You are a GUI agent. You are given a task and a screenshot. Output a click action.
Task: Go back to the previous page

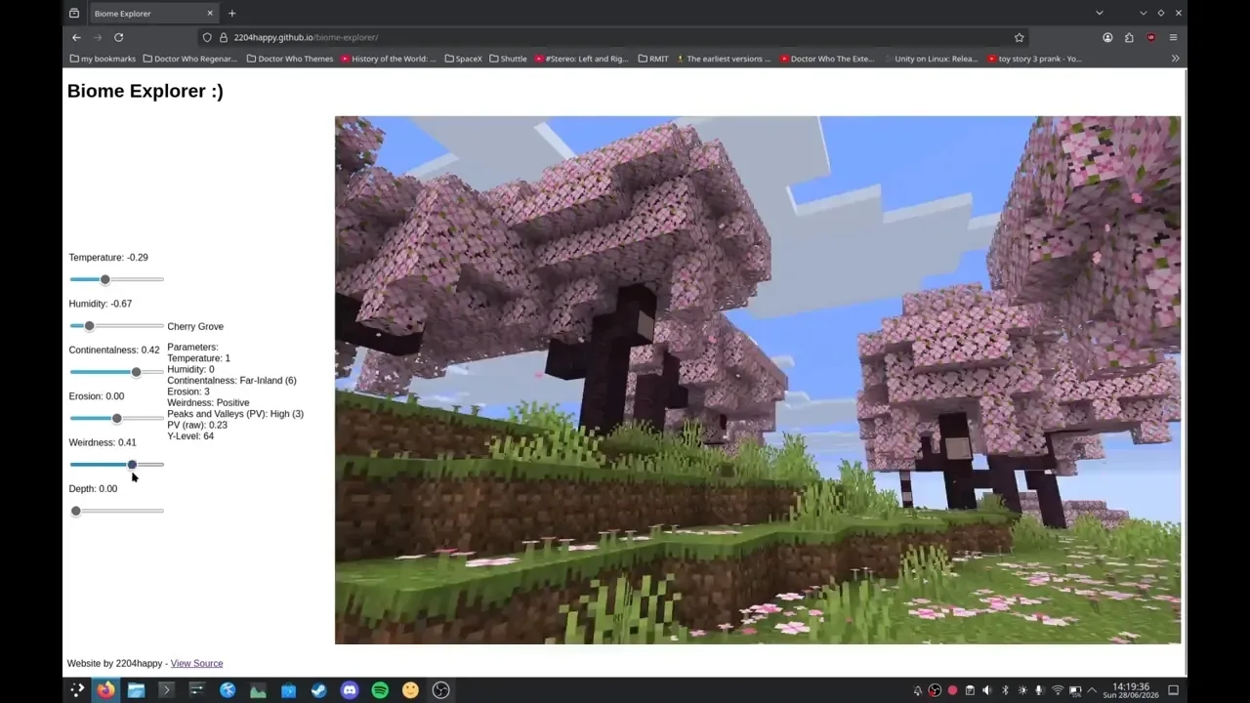tap(76, 37)
